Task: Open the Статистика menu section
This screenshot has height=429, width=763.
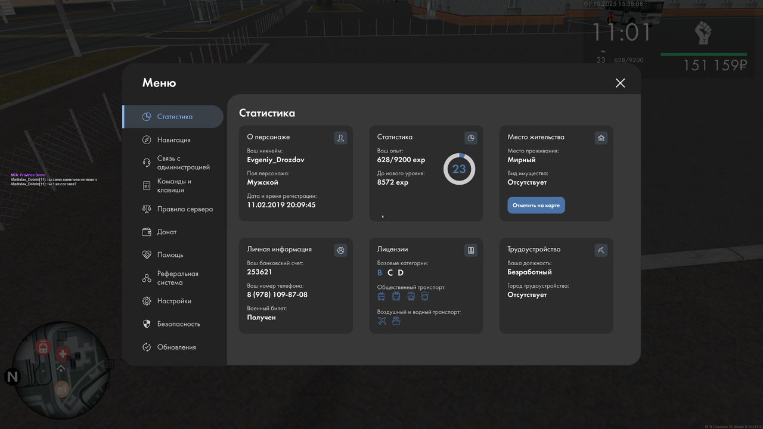Action: (x=173, y=117)
